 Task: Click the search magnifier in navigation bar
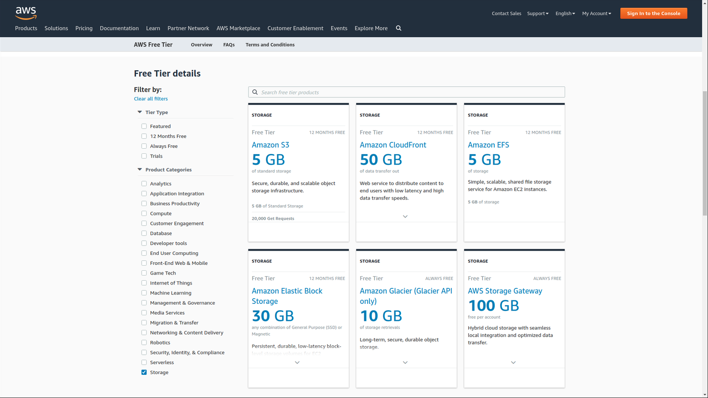[399, 28]
